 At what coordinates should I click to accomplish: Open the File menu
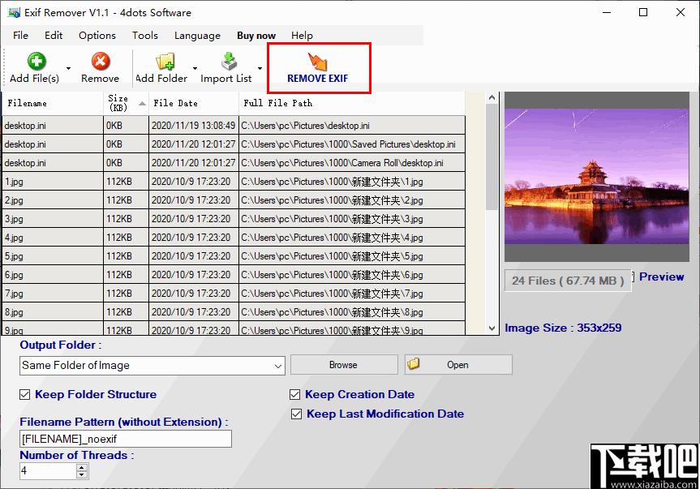pos(20,35)
